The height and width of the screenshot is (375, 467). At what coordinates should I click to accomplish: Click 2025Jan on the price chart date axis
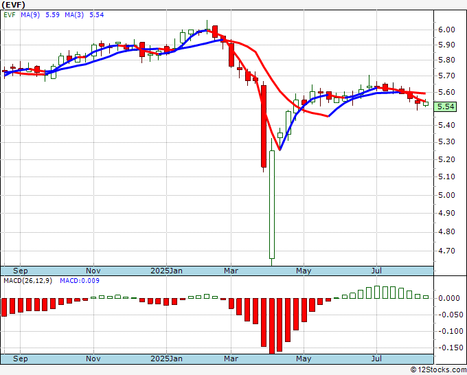166,271
